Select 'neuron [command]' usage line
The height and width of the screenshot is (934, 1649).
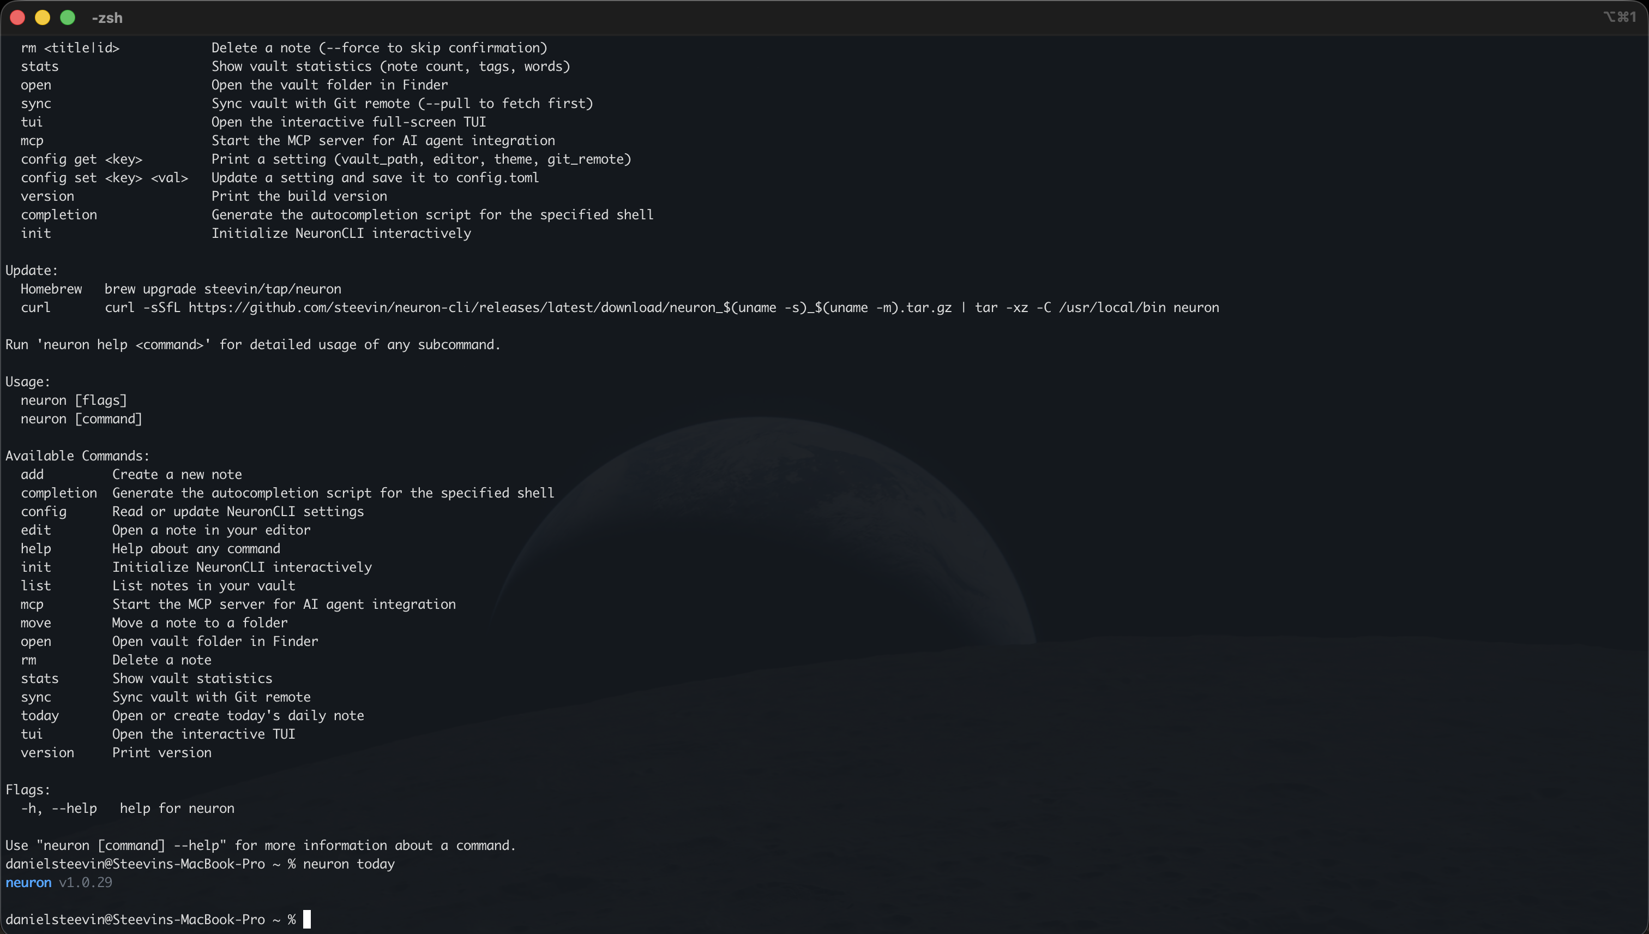(81, 420)
